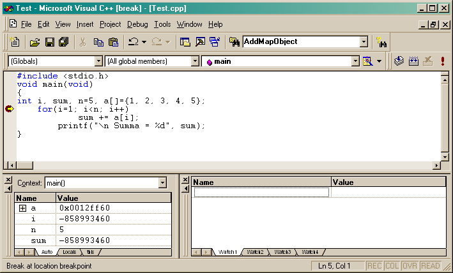453x273 pixels.
Task: Click the Execute Program exclamation icon
Action: coord(443,61)
